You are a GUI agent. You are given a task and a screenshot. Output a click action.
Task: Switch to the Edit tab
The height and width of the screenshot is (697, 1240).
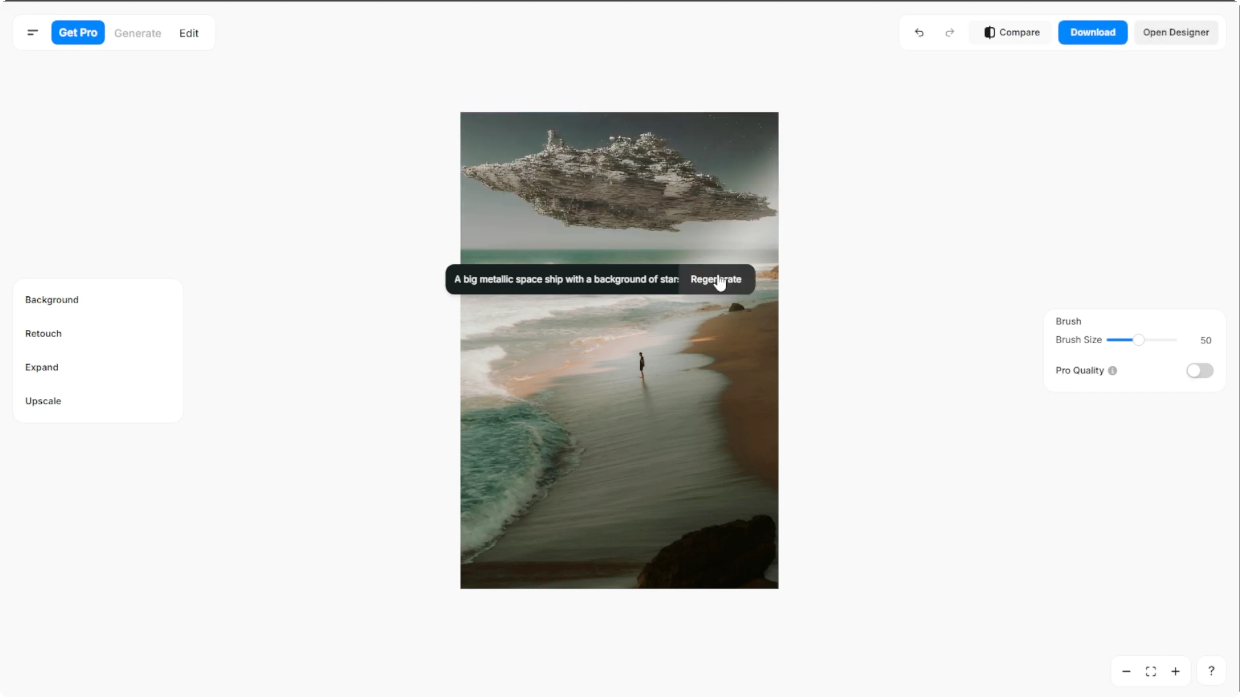(x=189, y=33)
